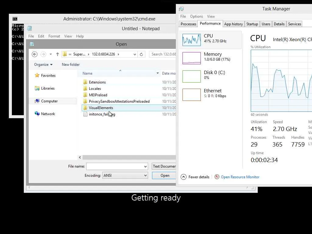
Task: Open Notepad's View menu
Action: tap(68, 36)
